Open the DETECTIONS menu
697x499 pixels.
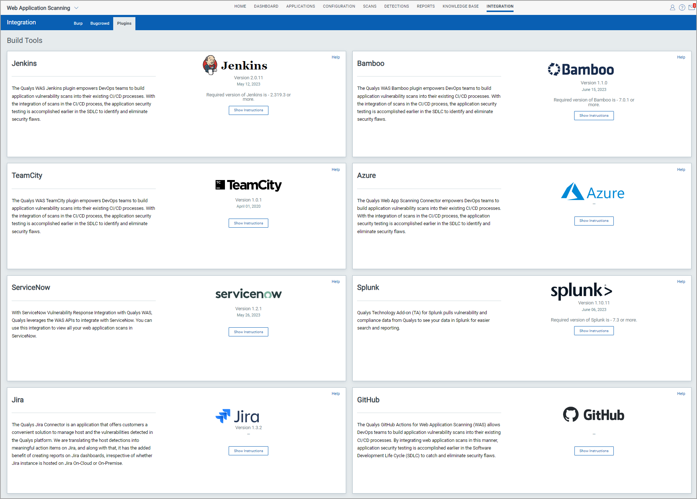397,7
